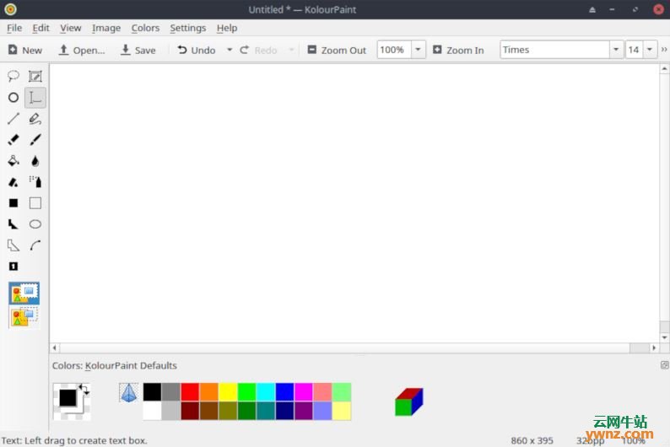The height and width of the screenshot is (447, 670).
Task: Open the View menu
Action: [x=71, y=28]
